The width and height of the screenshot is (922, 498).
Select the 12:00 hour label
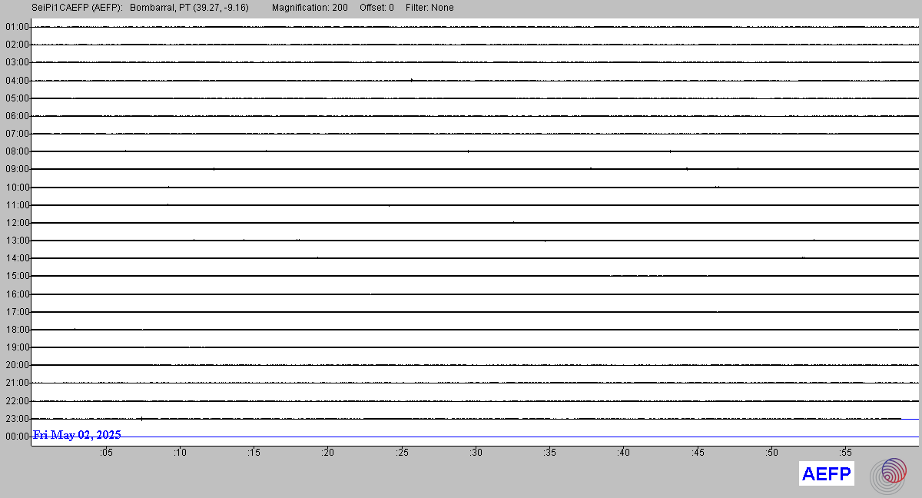(17, 223)
